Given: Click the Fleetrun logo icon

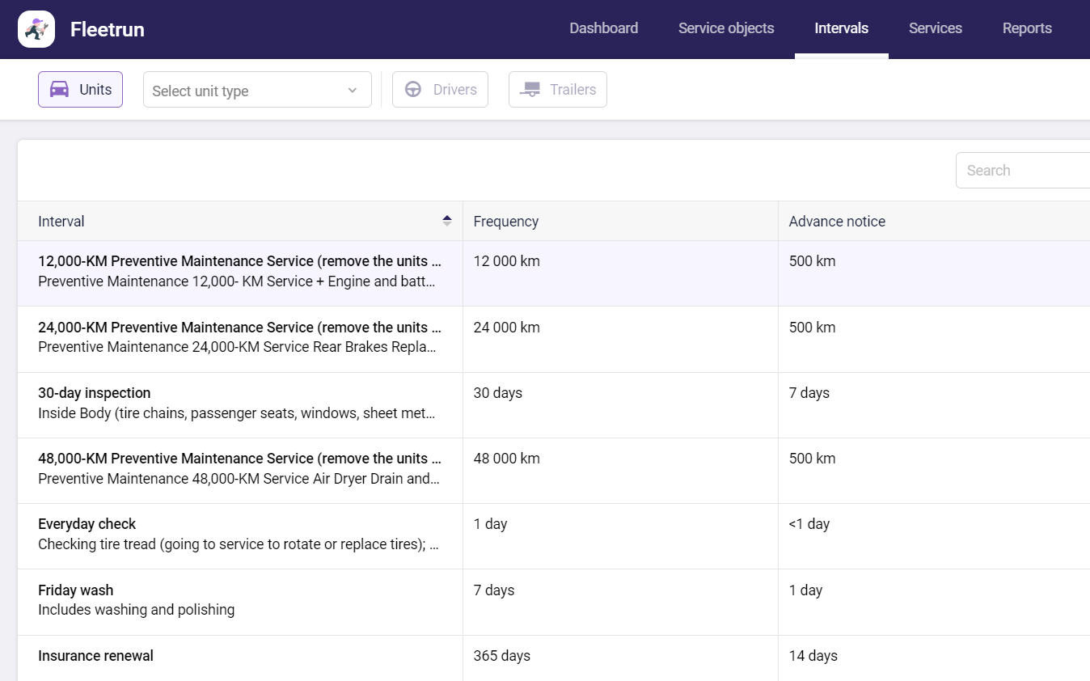Looking at the screenshot, I should tap(36, 29).
